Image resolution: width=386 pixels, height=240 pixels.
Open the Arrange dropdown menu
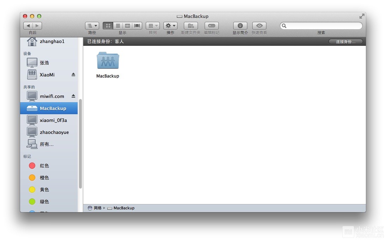(x=152, y=26)
